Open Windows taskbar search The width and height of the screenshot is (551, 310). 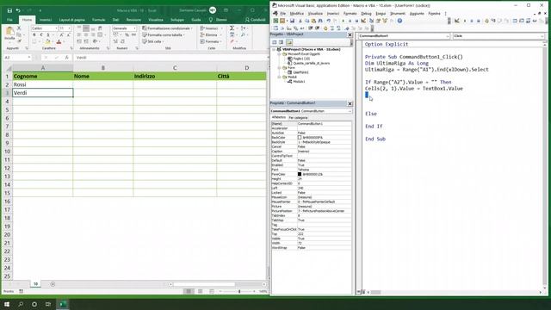21,304
